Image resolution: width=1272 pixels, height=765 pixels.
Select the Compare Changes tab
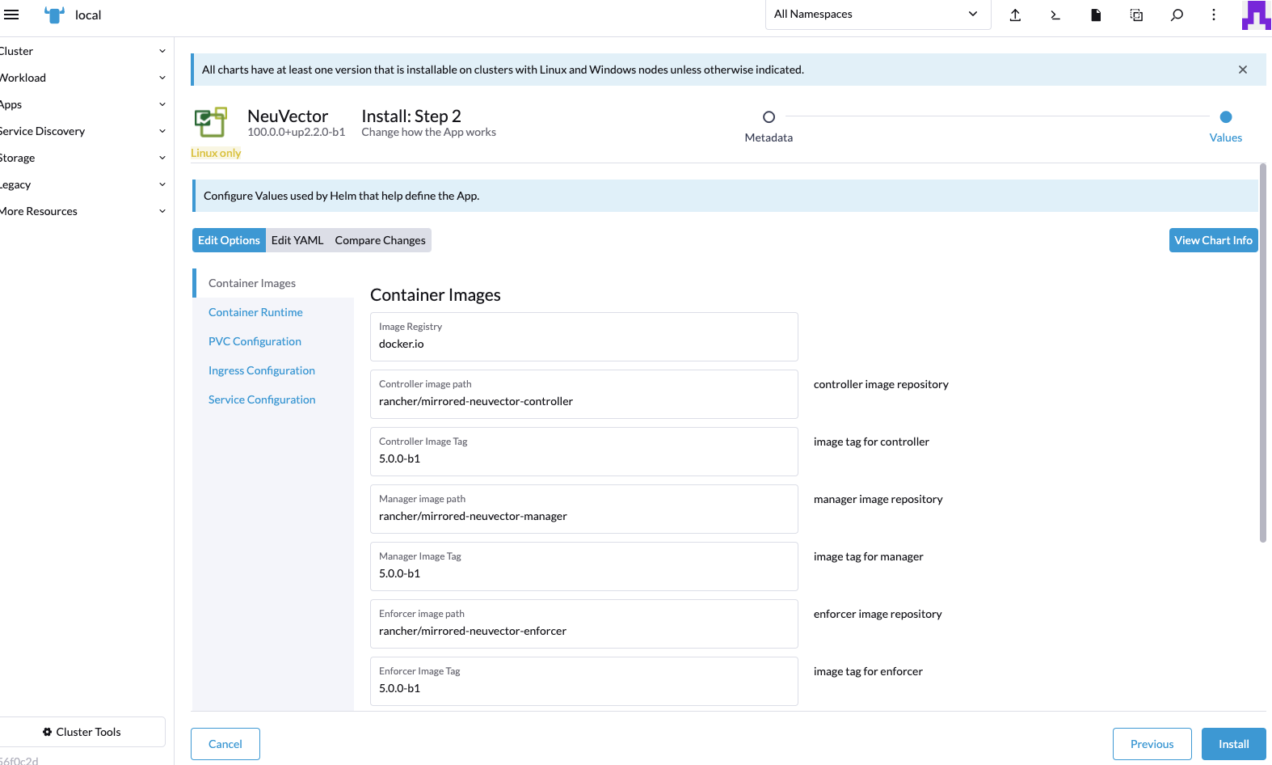[x=380, y=240]
